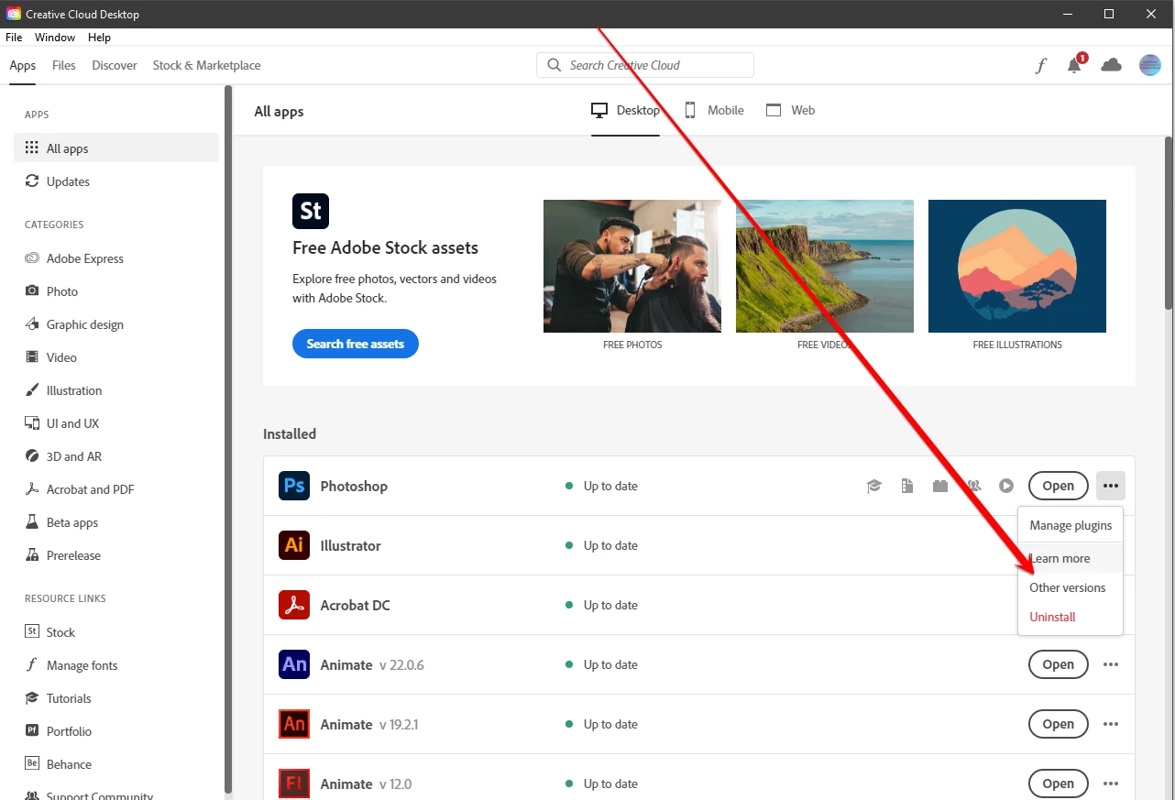Screen dimensions: 1175x800
Task: Click Animate v 12.0 Fl icon
Action: (x=294, y=784)
